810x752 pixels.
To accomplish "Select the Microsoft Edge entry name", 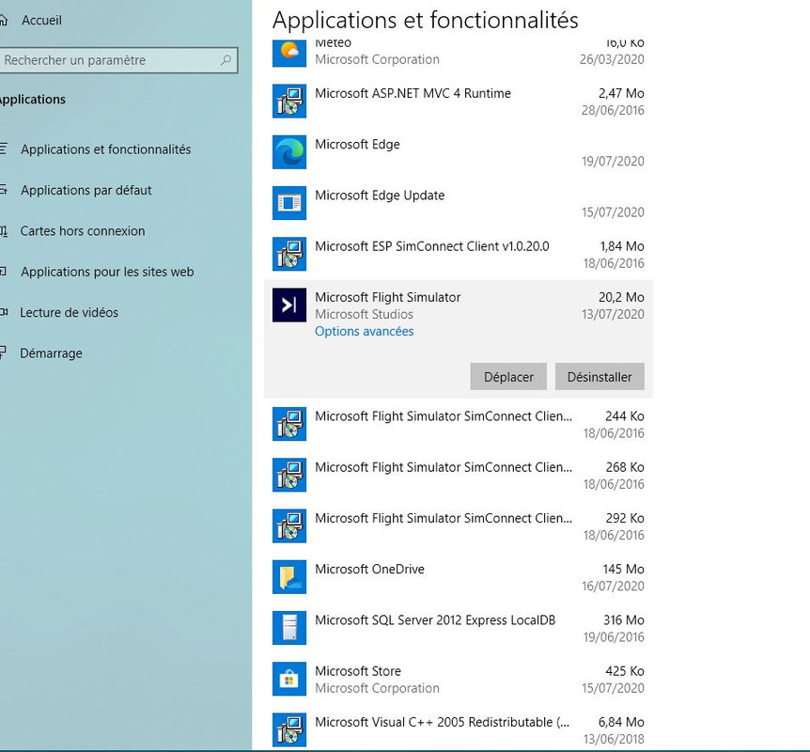I will 357,144.
